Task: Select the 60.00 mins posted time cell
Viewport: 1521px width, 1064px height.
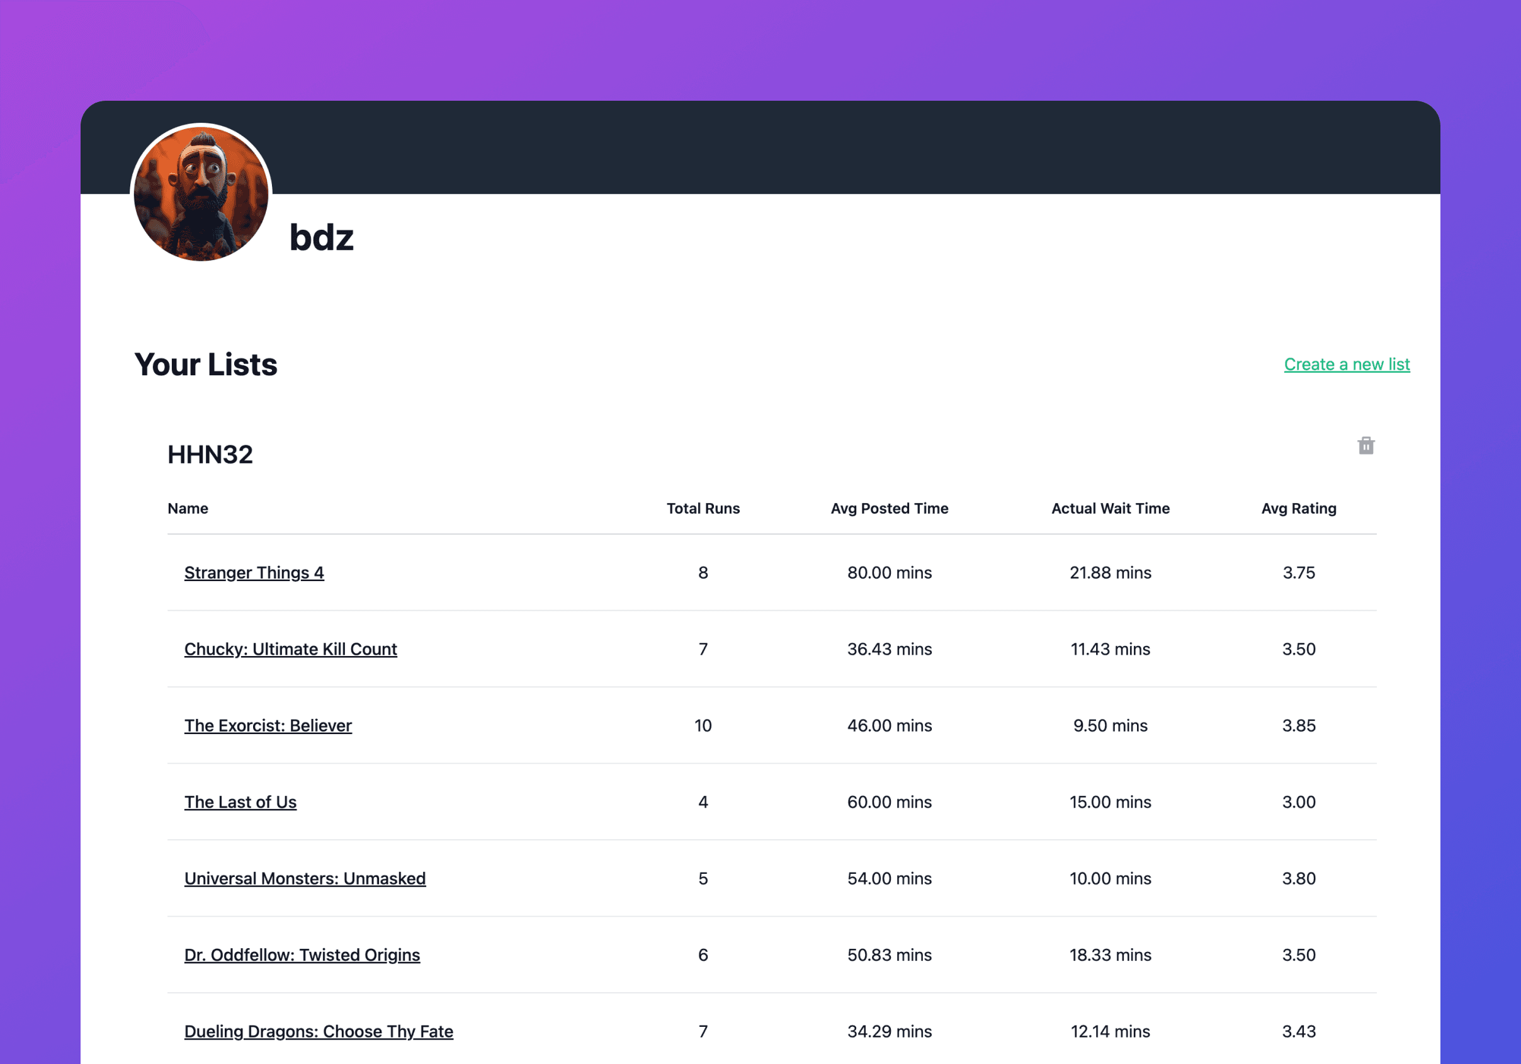Action: [889, 802]
